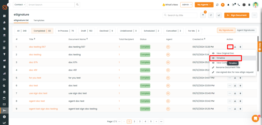Select View Original Doc menu entry
262x125 pixels.
coord(233,53)
